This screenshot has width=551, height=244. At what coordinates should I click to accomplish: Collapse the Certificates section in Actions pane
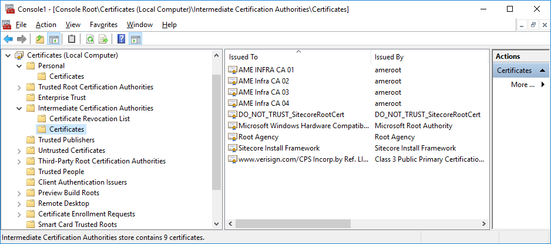[543, 71]
